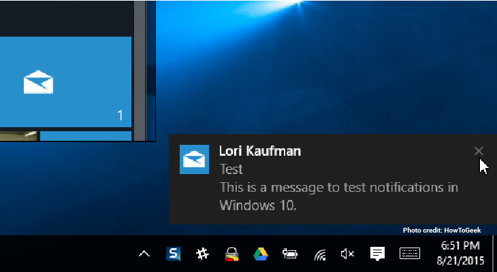Screen dimensions: 497x272
Task: Expand the hidden tray icons chevron
Action: click(x=144, y=254)
